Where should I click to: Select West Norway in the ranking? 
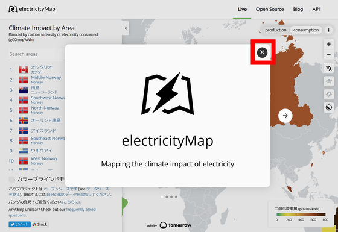37,160
